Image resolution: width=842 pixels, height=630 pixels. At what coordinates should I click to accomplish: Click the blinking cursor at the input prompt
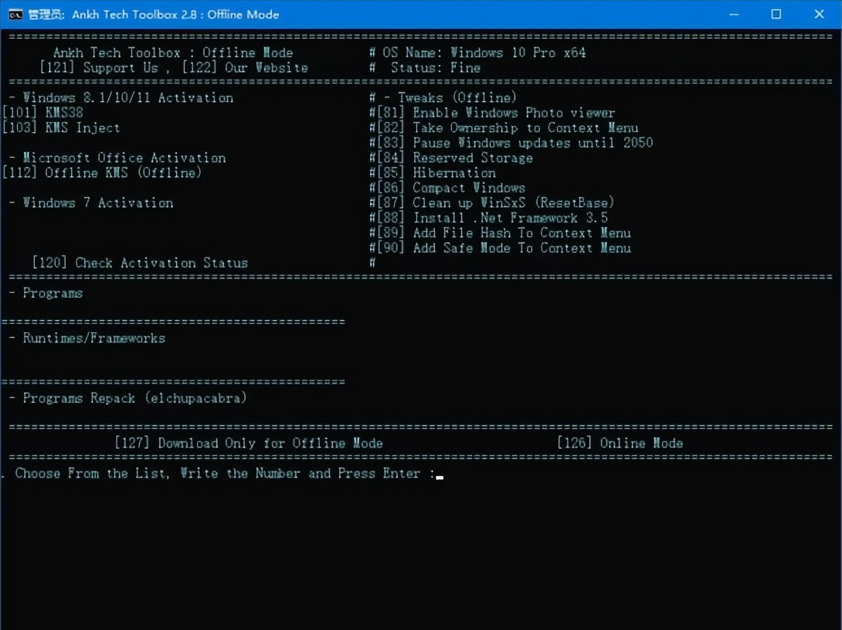440,478
